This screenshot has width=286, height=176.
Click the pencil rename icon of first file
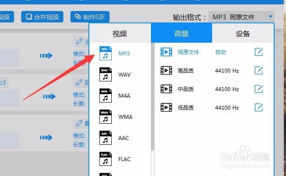click(x=79, y=41)
